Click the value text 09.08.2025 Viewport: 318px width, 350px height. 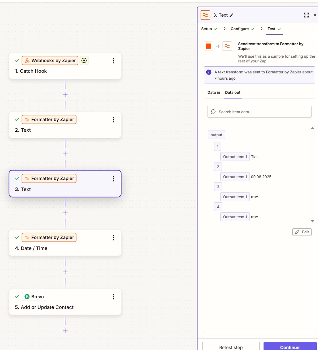tap(261, 177)
